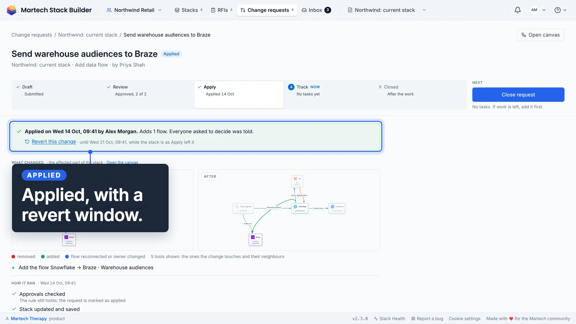Viewport: 576px width, 324px height.
Task: Open the notifications bell
Action: [x=517, y=10]
